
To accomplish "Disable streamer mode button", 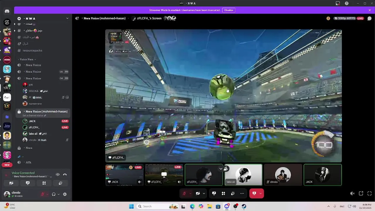I will [229, 10].
